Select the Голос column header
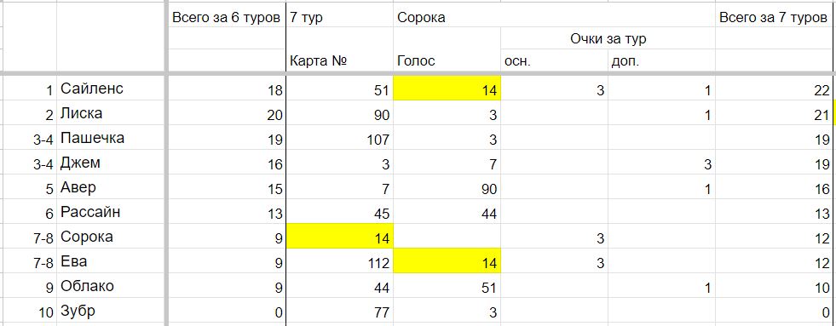Viewport: 836px width, 326px height. point(447,60)
